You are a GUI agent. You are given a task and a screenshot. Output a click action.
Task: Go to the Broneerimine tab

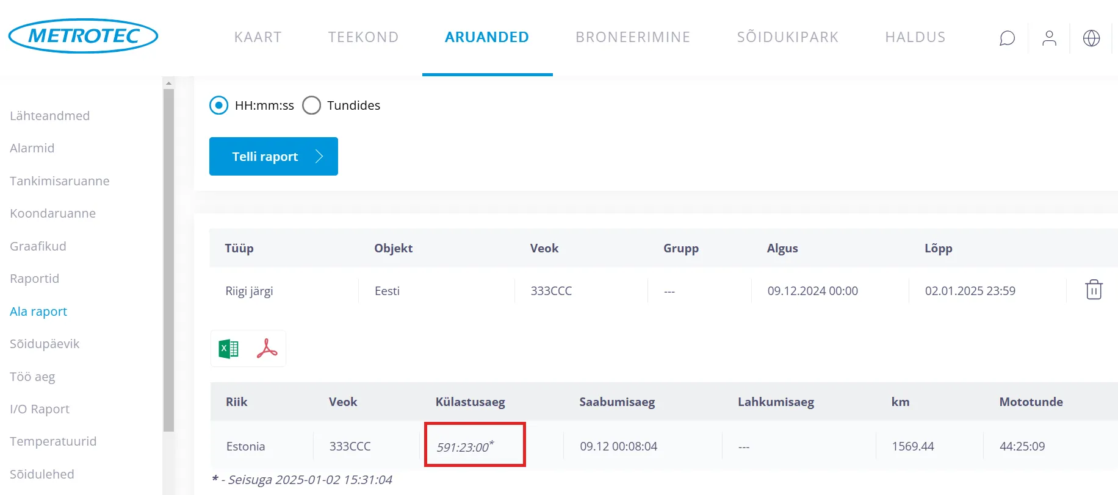tap(632, 37)
